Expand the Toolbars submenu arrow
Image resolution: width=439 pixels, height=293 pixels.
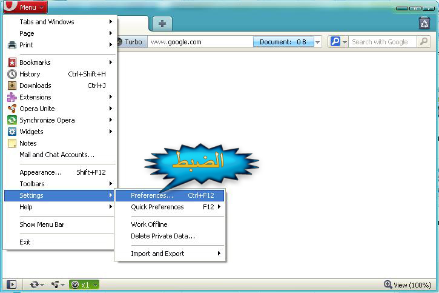coord(111,184)
